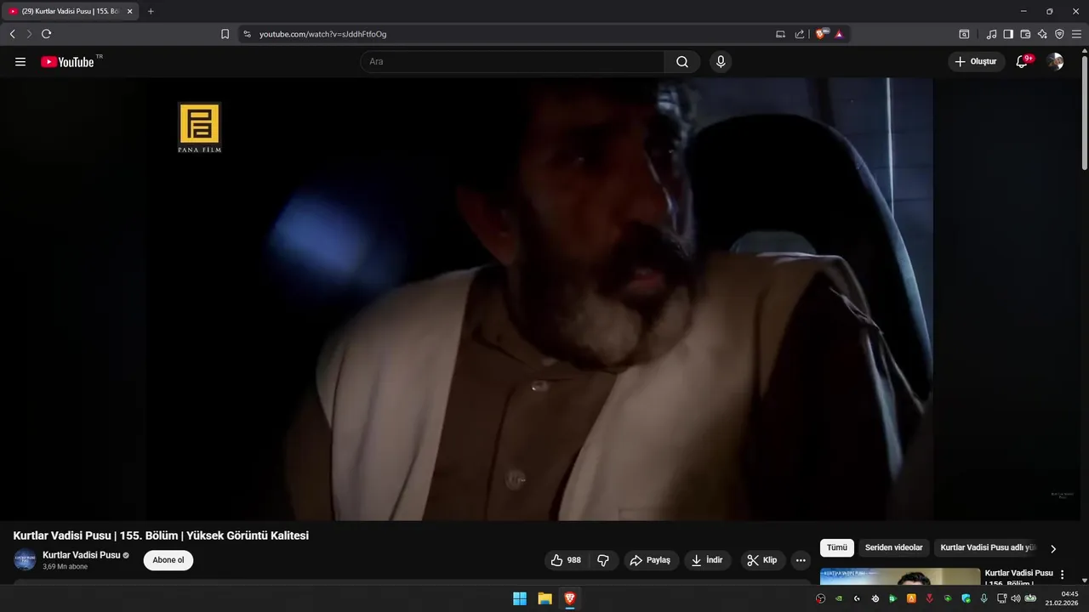Share the video using Paylaş
Image resolution: width=1089 pixels, height=612 pixels.
pos(651,560)
